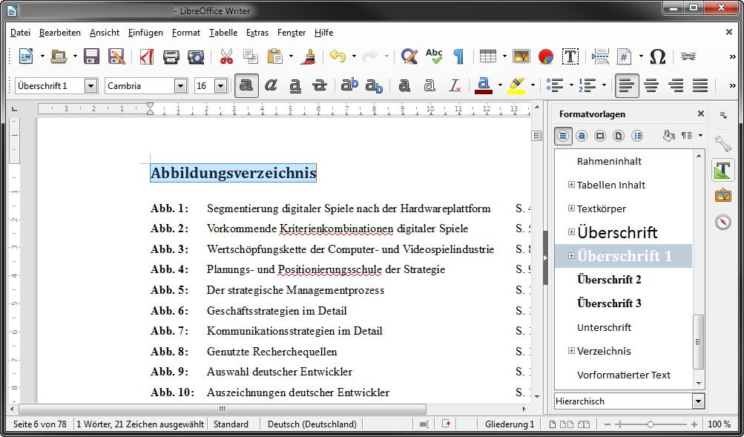
Task: Open the Format menu
Action: click(x=185, y=33)
